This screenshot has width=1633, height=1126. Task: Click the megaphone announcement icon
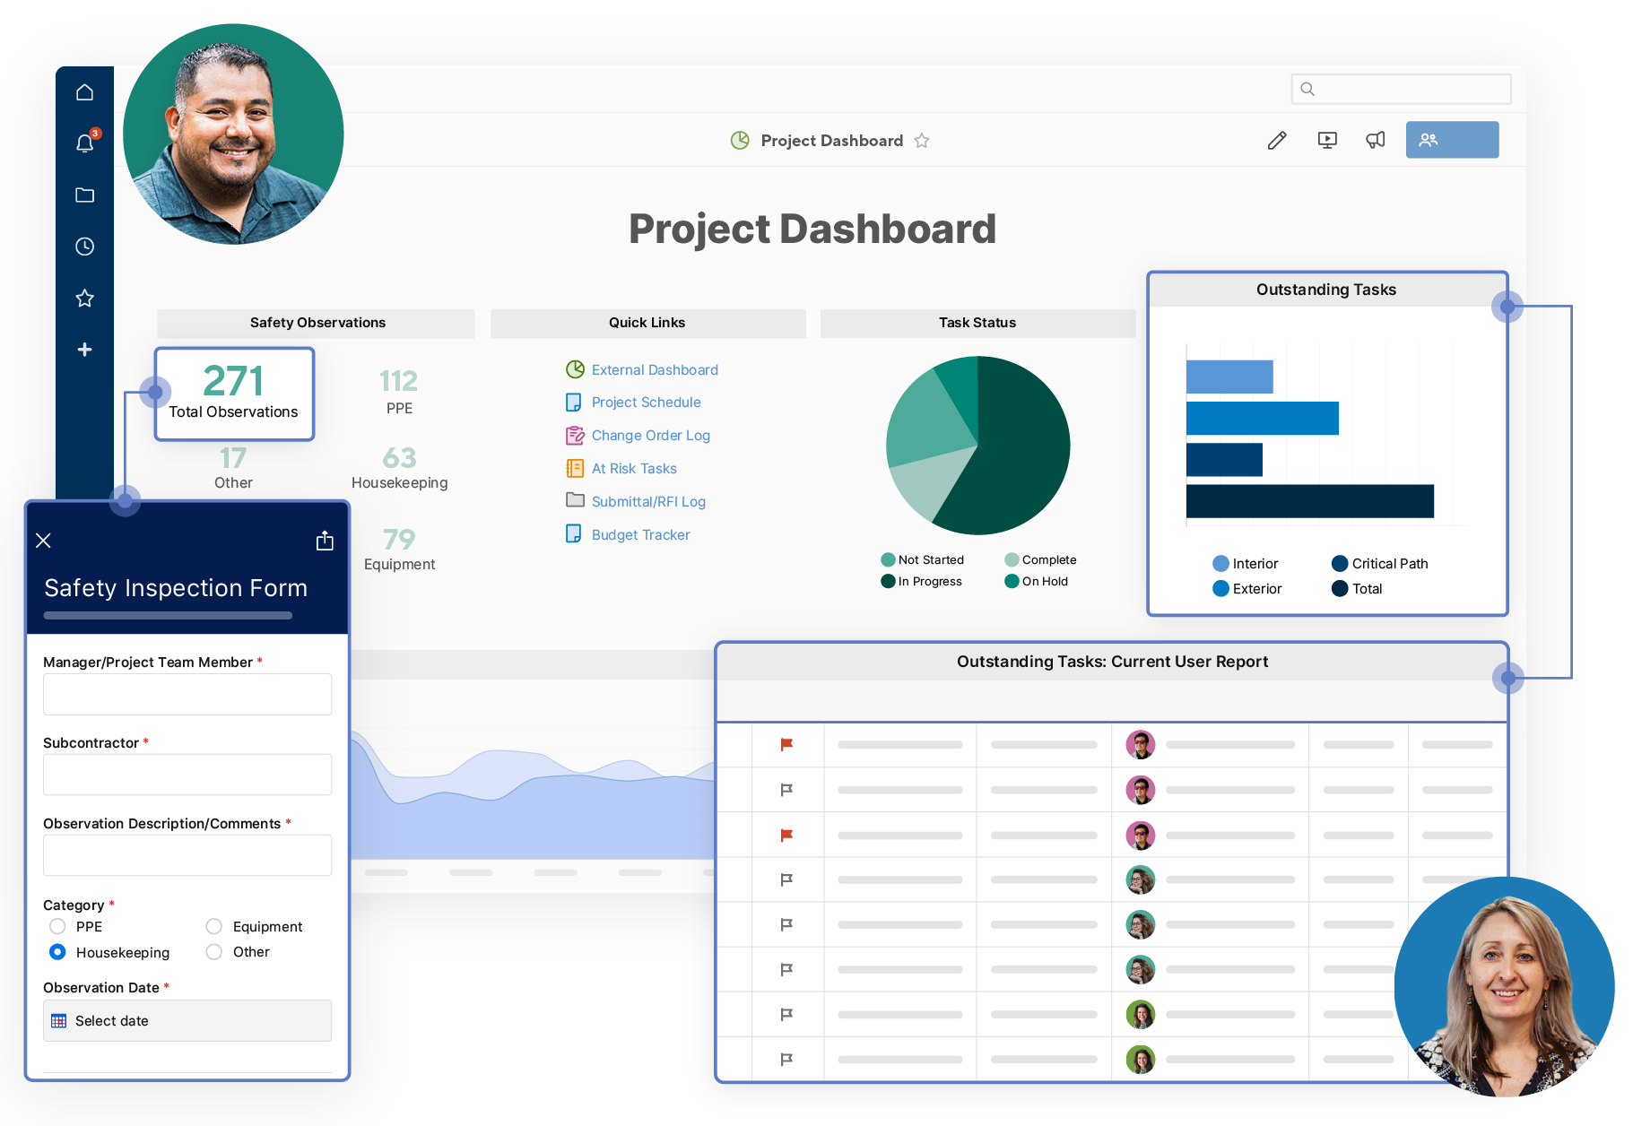click(x=1375, y=140)
